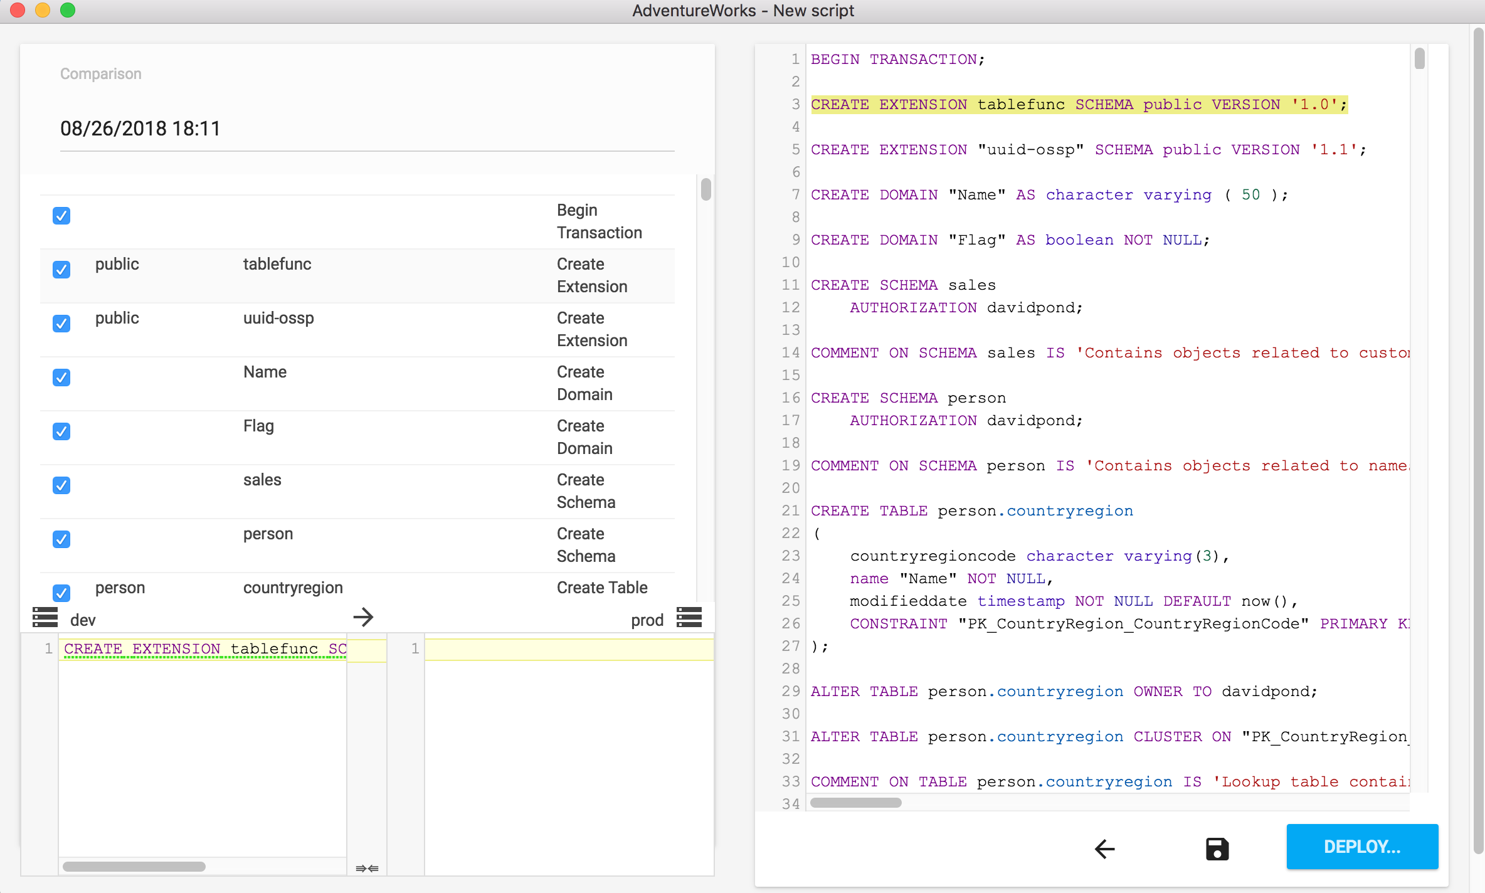The width and height of the screenshot is (1485, 893).
Task: Click the CREATE DOMAIN "Name" line
Action: click(1049, 194)
